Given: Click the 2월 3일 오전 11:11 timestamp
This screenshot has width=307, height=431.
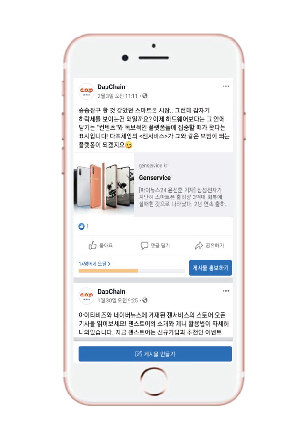Looking at the screenshot, I should point(118,96).
